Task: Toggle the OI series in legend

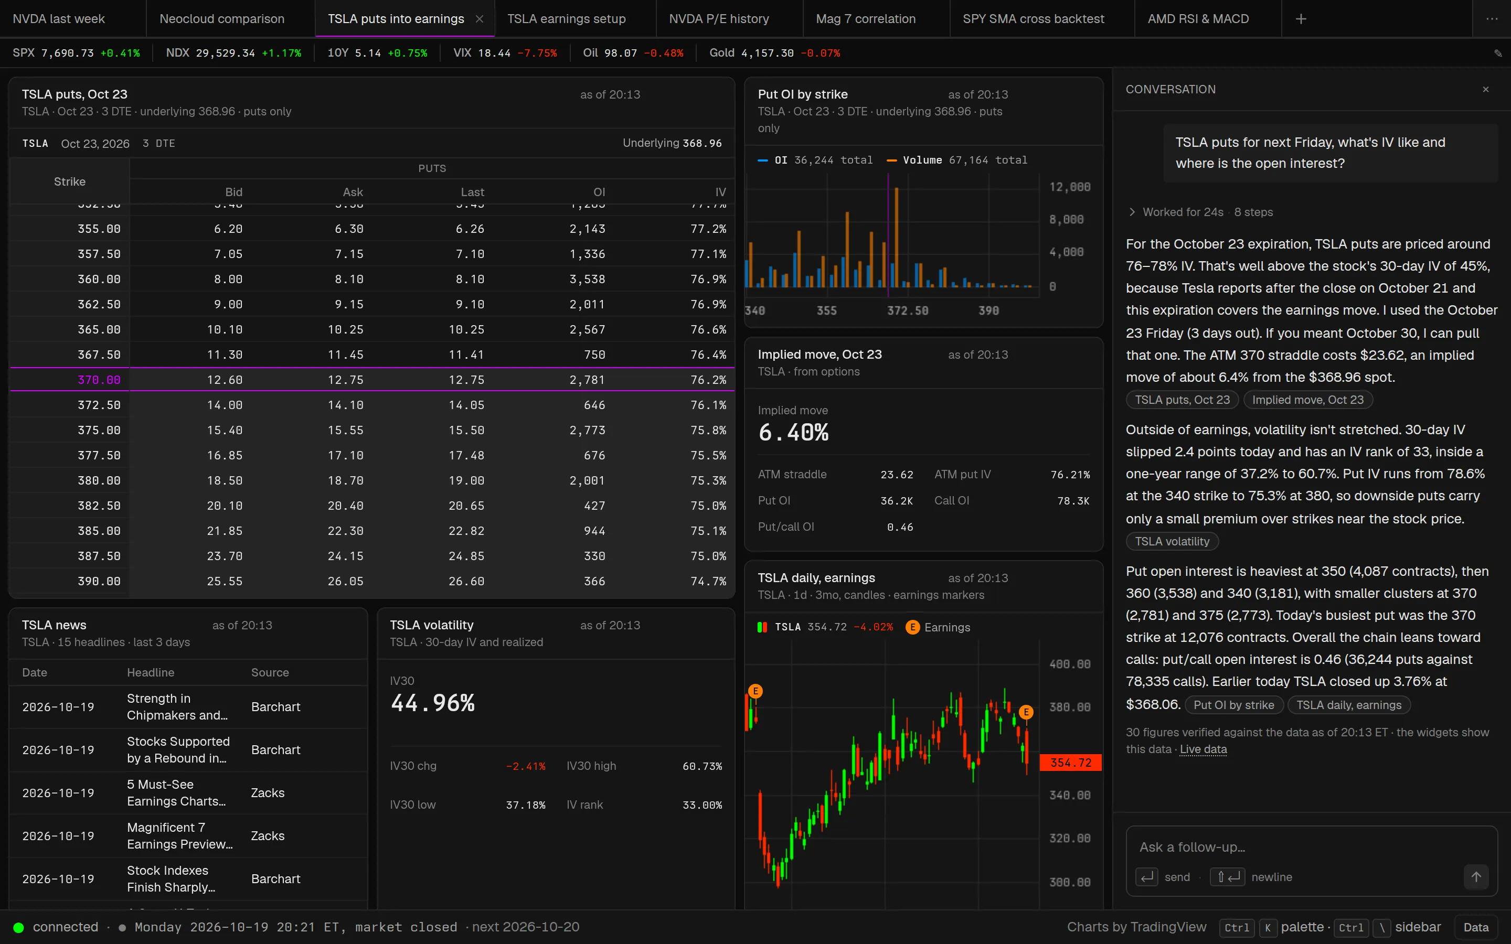Action: 815,160
